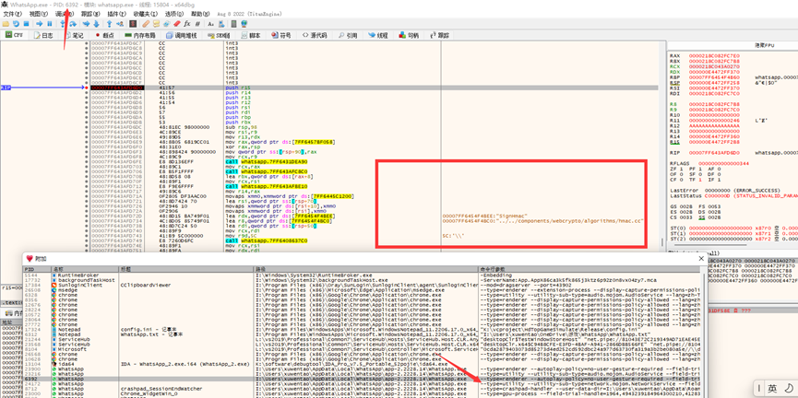Open the 视图 menu

(38, 14)
